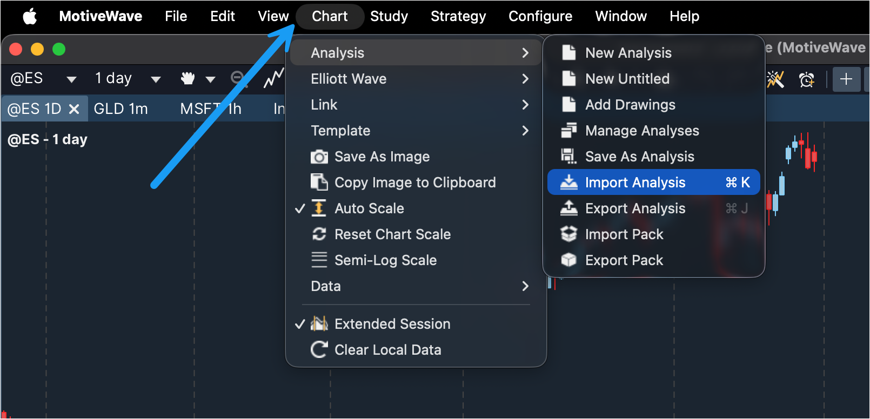Disable the Extended Session option
The height and width of the screenshot is (419, 870).
coord(392,324)
